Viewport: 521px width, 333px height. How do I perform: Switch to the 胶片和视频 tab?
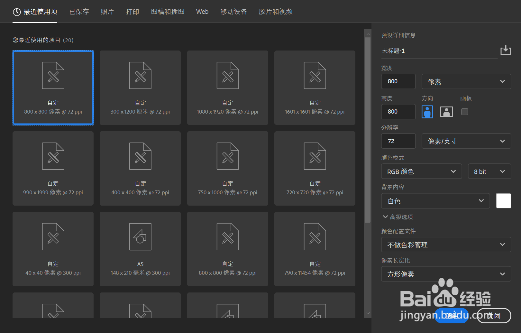click(276, 12)
